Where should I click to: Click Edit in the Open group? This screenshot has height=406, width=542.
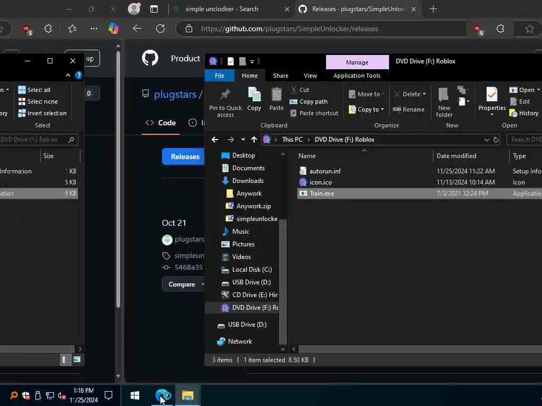click(520, 101)
